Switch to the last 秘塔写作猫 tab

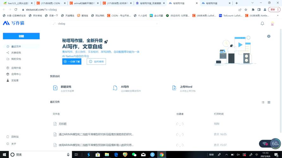(x=216, y=3)
